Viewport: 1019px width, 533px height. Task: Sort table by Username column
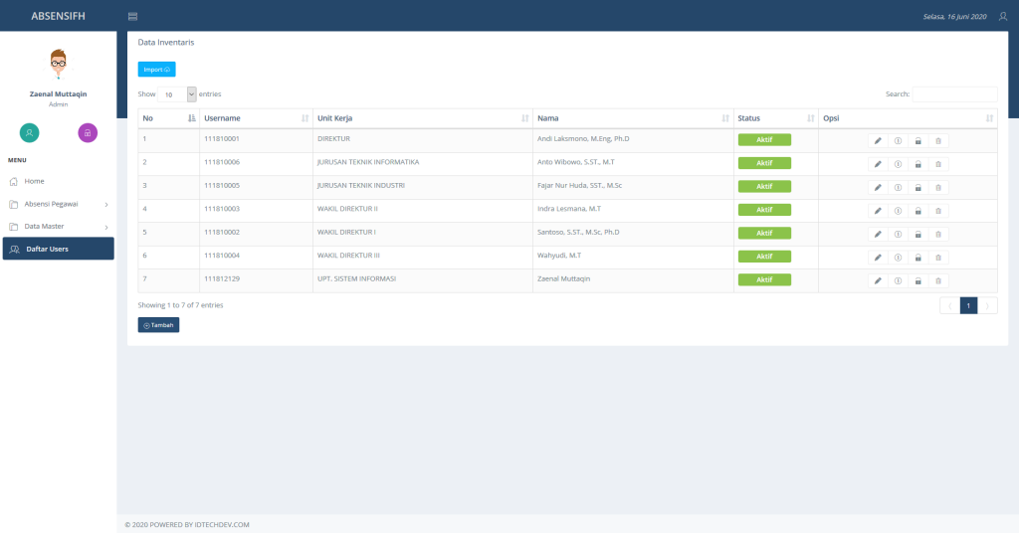coord(256,118)
